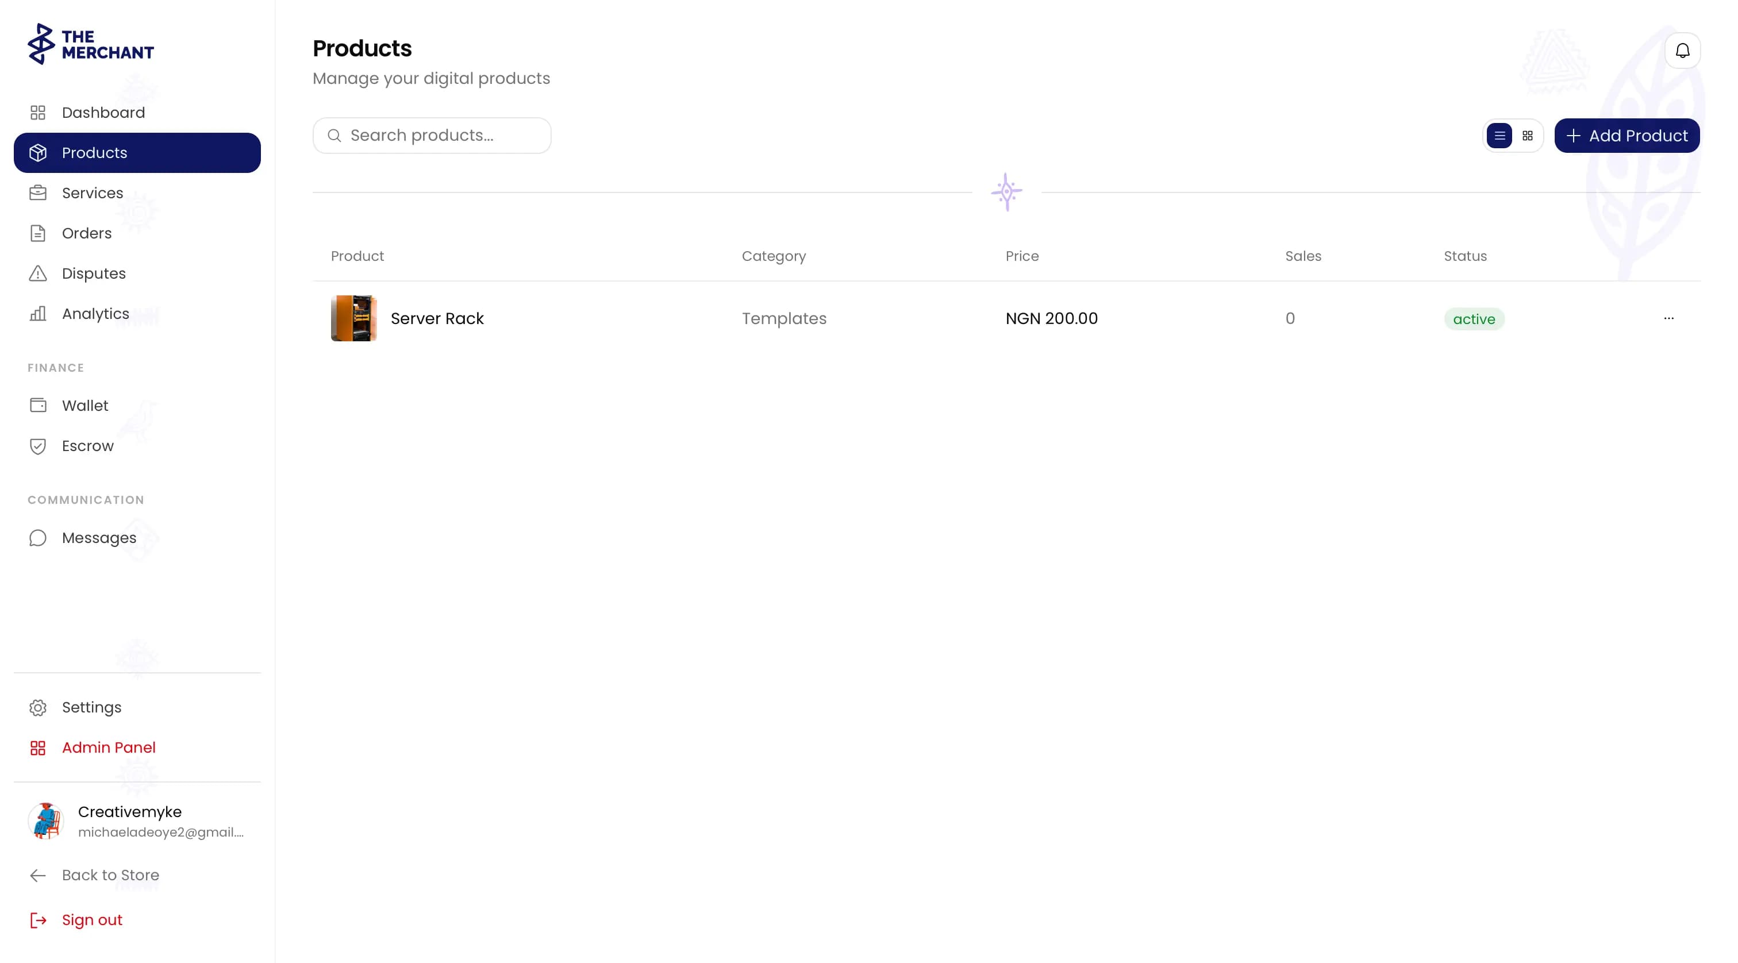Open the Messages label
This screenshot has width=1738, height=963.
point(99,538)
